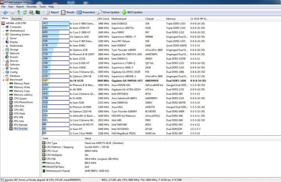The image size is (281, 182).
Task: Expand the Storage tree node
Action: click(x=3, y=50)
